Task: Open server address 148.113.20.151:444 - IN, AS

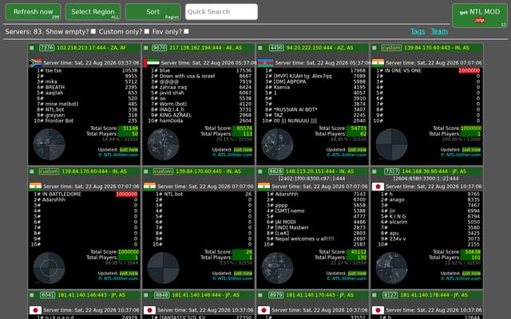Action: tap(319, 171)
